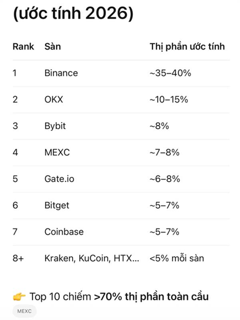Click the Thị phần ước tính header
This screenshot has width=240, height=320.
187,46
